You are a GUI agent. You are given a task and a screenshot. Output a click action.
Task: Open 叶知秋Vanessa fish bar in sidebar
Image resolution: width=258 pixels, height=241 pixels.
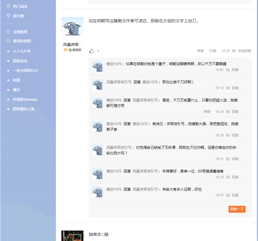coord(25,99)
